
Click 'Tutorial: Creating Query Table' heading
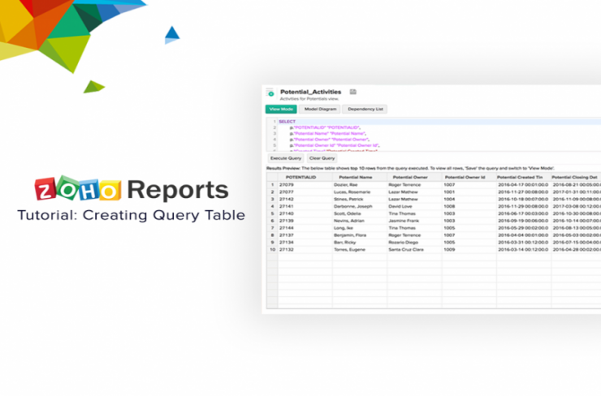(131, 215)
